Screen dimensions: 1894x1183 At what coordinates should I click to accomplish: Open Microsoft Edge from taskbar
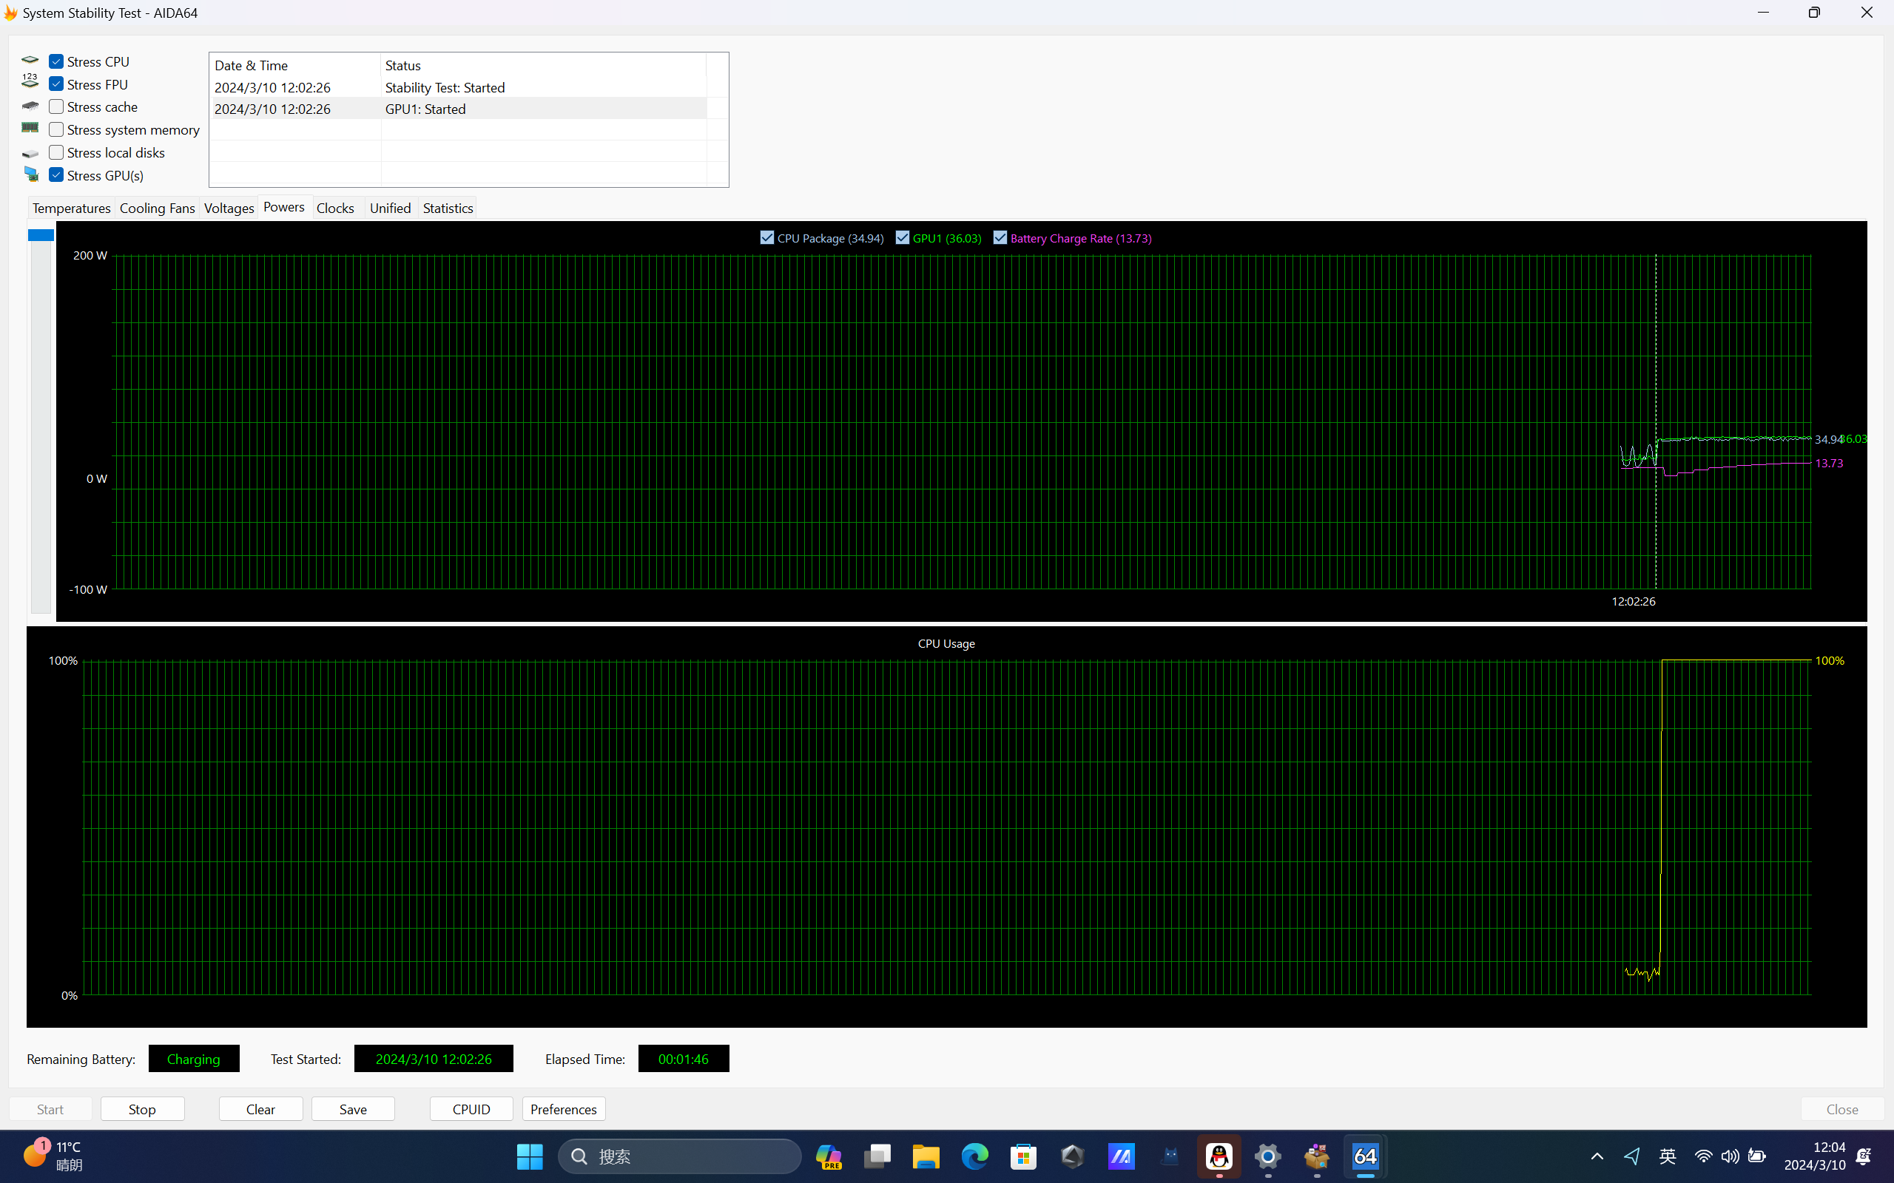point(974,1156)
